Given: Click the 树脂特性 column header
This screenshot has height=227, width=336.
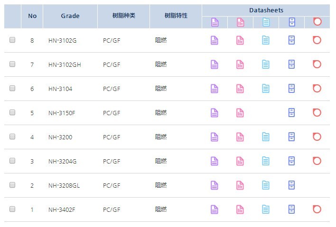Looking at the screenshot, I should [x=176, y=16].
